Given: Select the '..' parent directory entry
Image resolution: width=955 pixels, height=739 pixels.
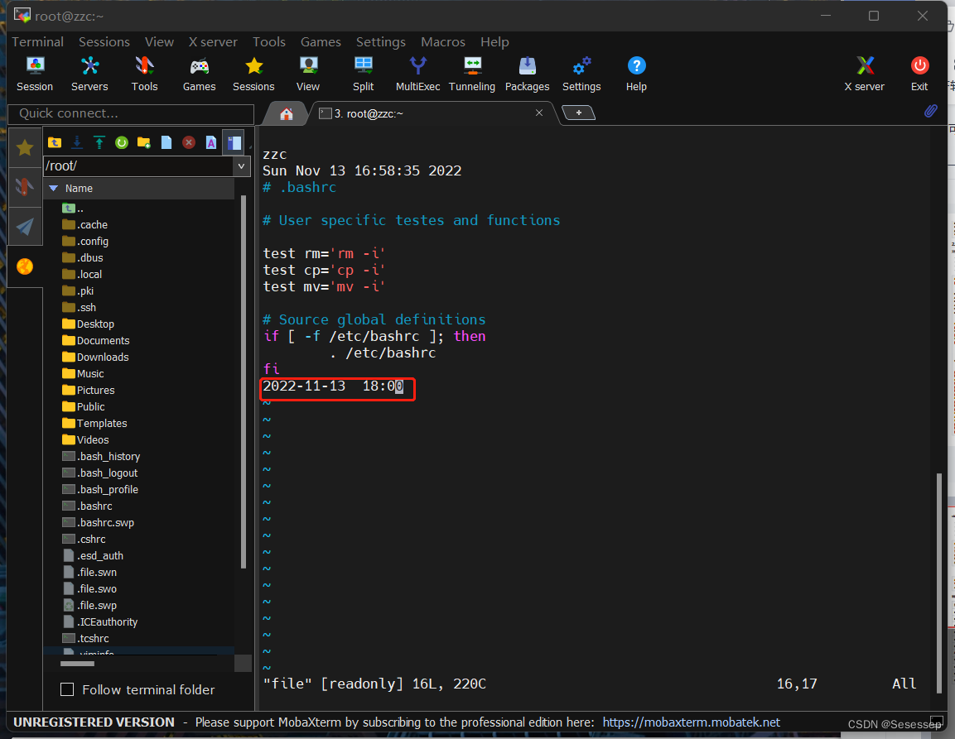Looking at the screenshot, I should [73, 209].
